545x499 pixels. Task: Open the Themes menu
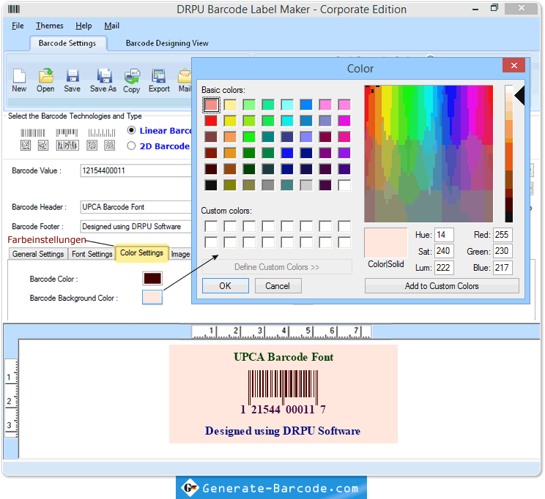[x=50, y=26]
